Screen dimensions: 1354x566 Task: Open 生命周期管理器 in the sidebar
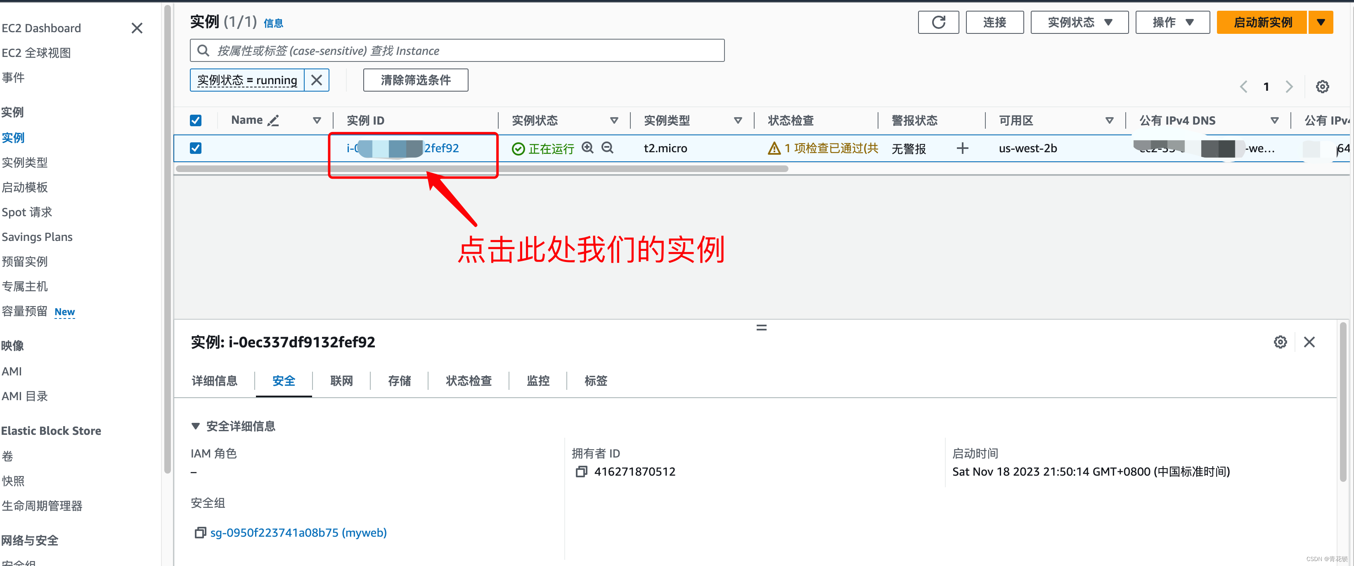(42, 506)
